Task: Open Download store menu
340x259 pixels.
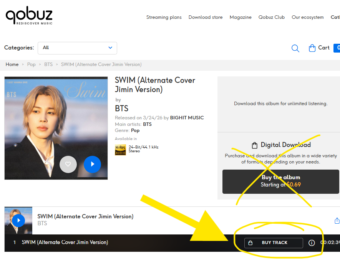Action: point(205,17)
